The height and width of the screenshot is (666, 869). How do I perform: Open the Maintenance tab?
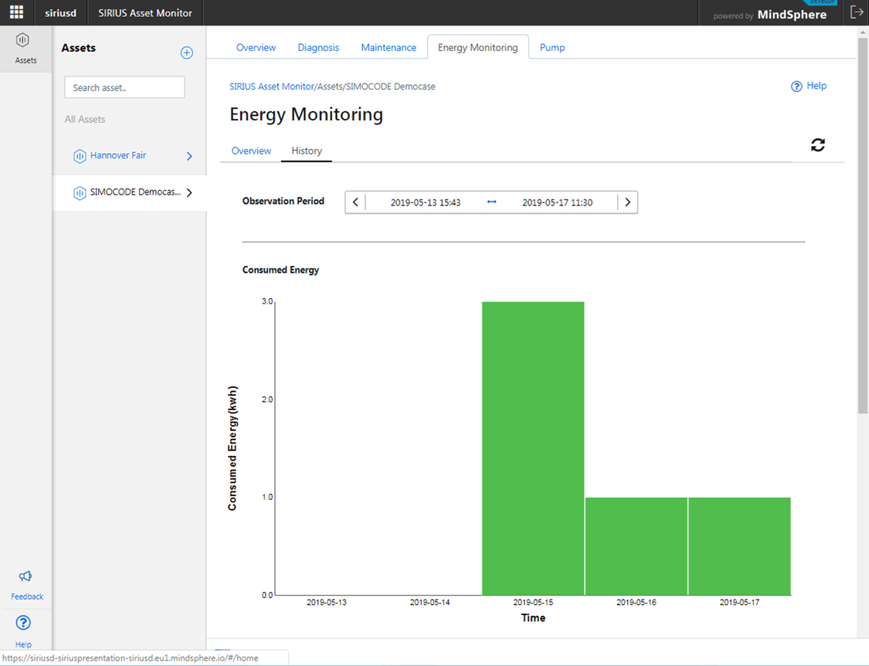click(x=389, y=48)
